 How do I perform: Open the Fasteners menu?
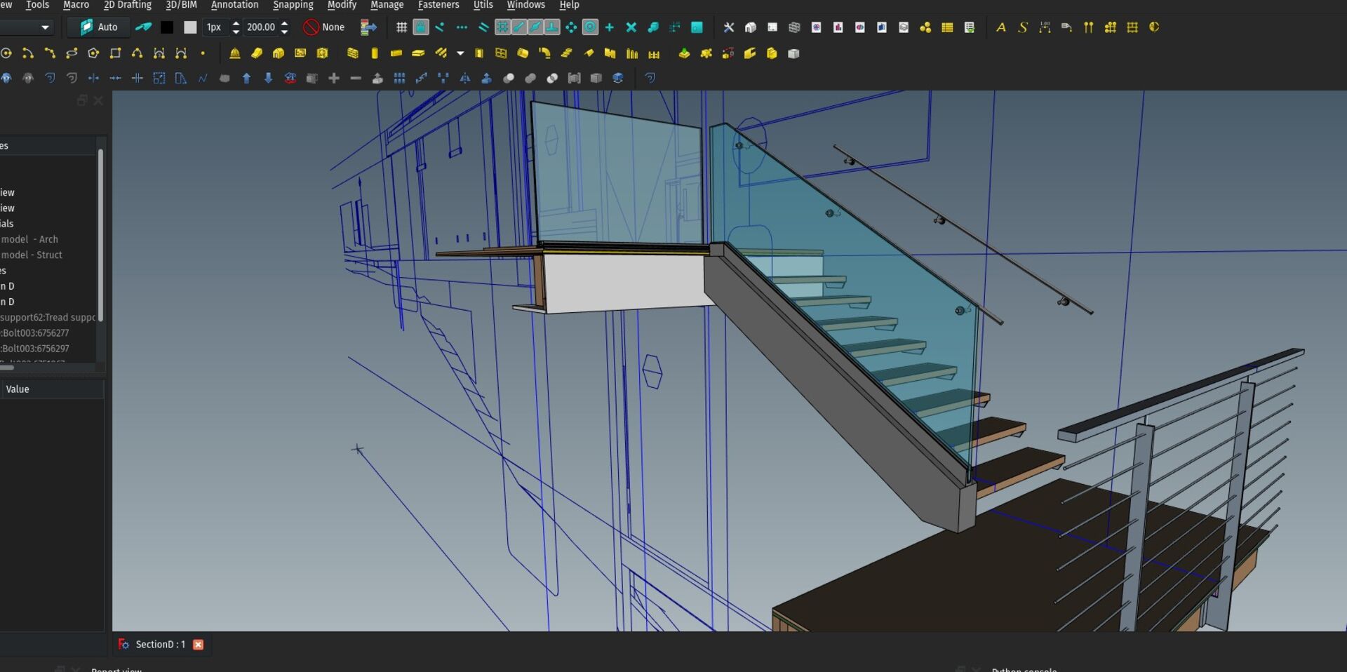point(438,5)
